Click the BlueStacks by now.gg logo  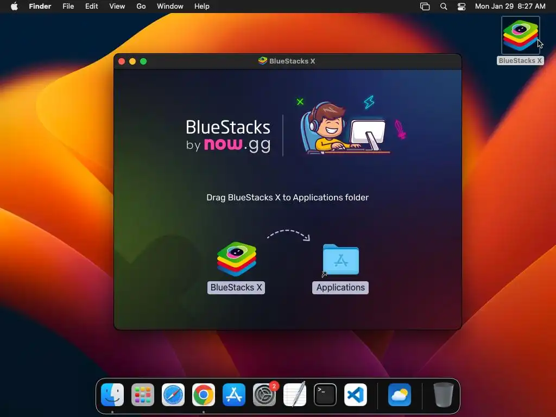(x=229, y=136)
